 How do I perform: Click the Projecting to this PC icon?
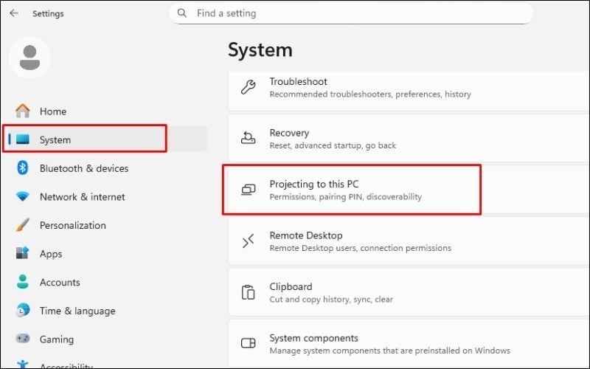[x=249, y=190]
